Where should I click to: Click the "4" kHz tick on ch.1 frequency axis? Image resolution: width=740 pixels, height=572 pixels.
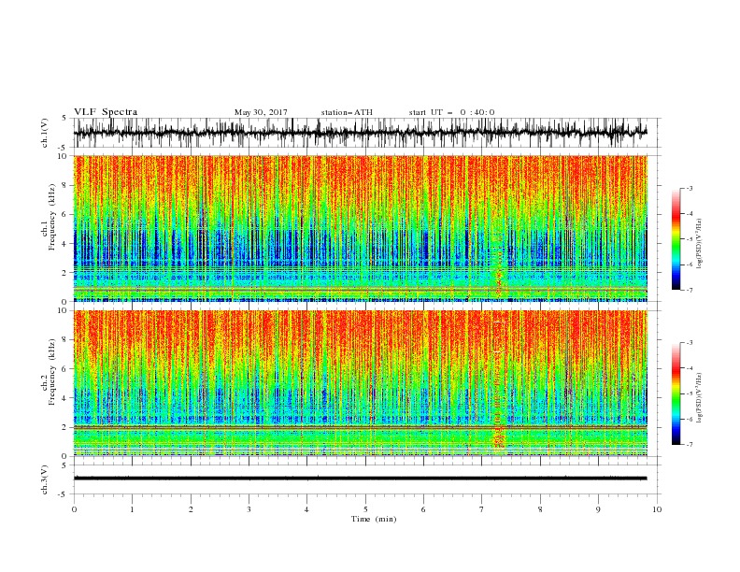(66, 244)
